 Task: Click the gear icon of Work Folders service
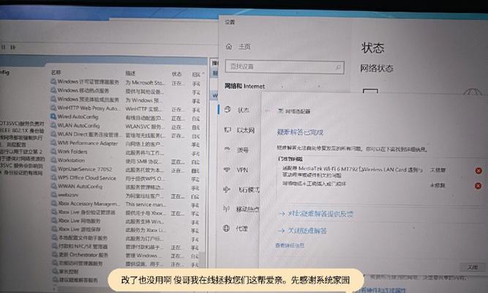pyautogui.click(x=54, y=151)
